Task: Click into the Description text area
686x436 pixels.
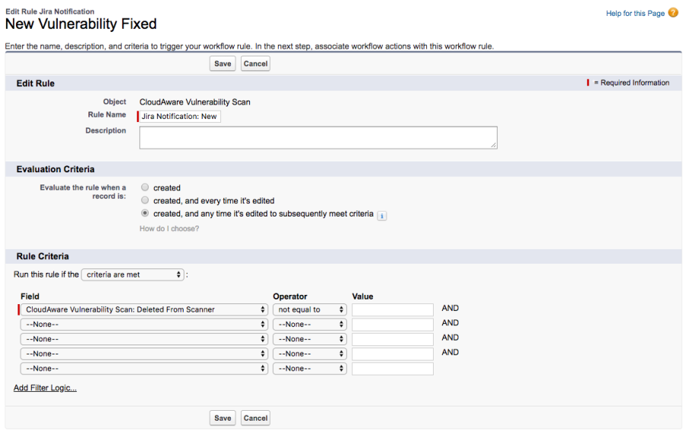Action: click(319, 138)
